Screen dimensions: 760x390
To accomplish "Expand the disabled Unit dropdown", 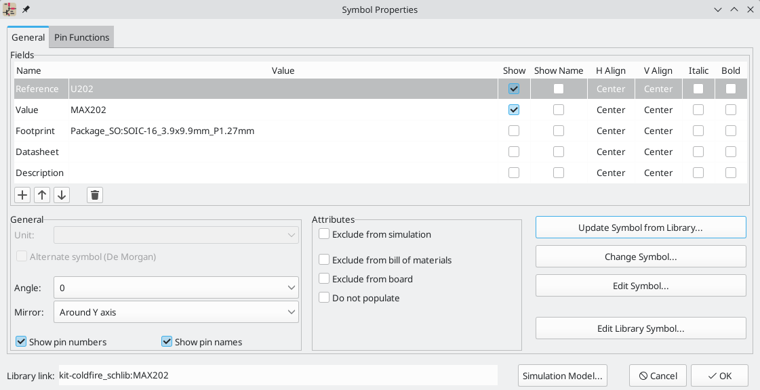I will [x=290, y=235].
